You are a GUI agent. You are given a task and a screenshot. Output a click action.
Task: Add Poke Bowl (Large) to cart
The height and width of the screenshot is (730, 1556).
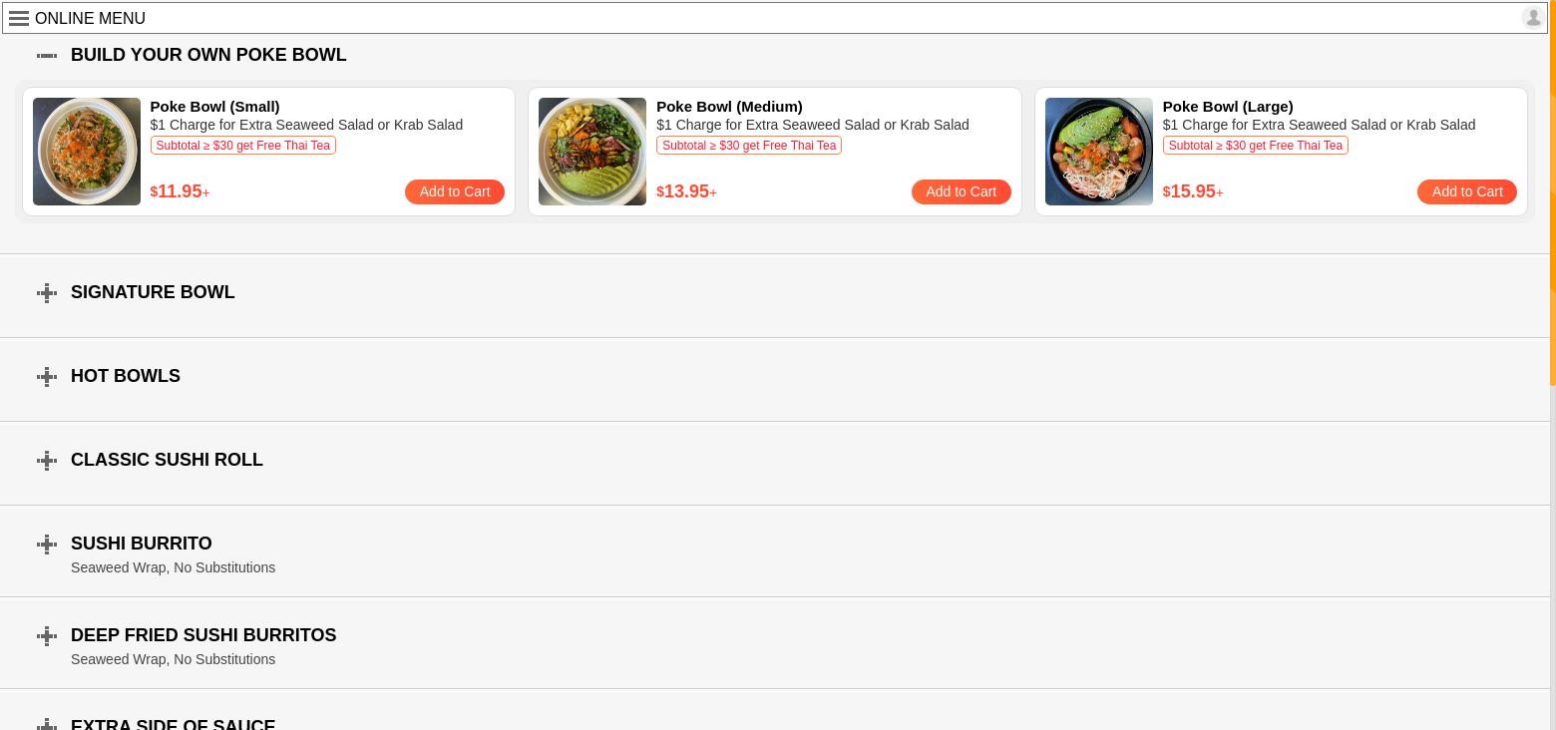(x=1467, y=191)
